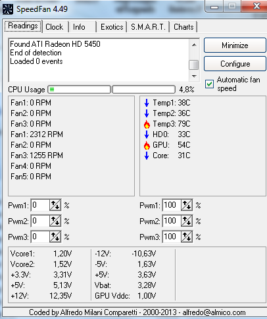Click the right Pwm3 spinner arrows

[x=187, y=237]
